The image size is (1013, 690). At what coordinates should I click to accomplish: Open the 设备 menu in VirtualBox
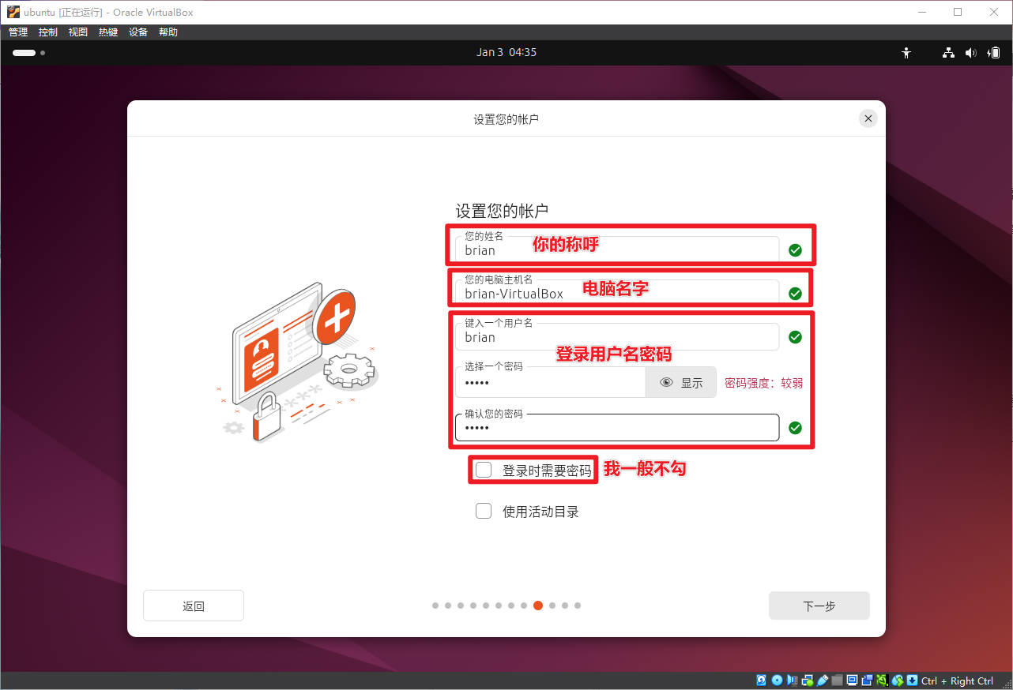138,32
